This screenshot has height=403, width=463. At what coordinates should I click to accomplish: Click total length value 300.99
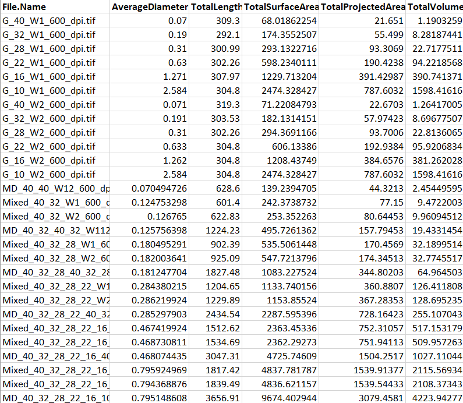click(x=215, y=48)
